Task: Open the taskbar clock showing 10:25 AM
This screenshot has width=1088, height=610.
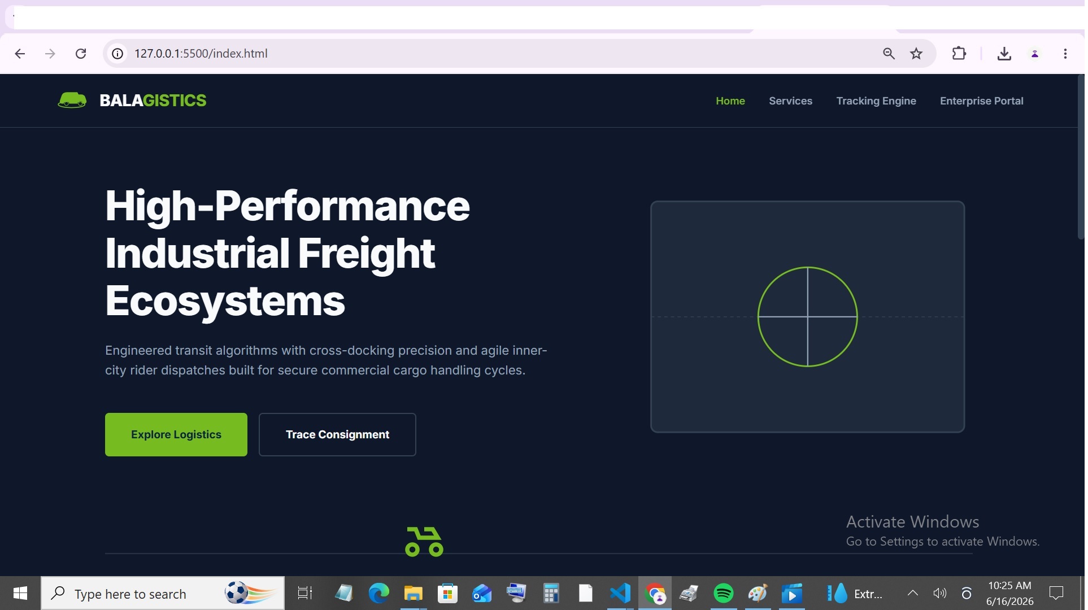Action: 1010,594
